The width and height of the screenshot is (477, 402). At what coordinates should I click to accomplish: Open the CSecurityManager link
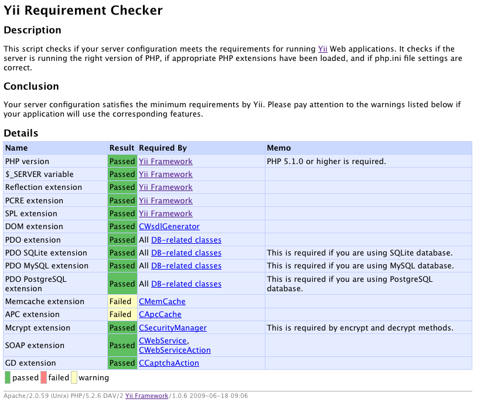coord(172,328)
